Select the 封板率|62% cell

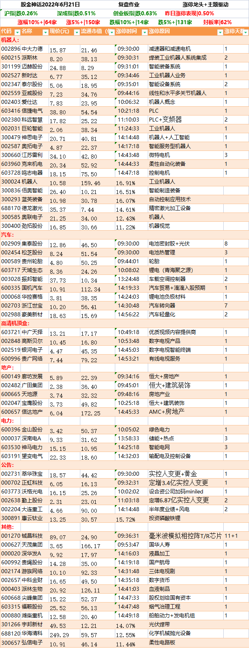(x=217, y=22)
